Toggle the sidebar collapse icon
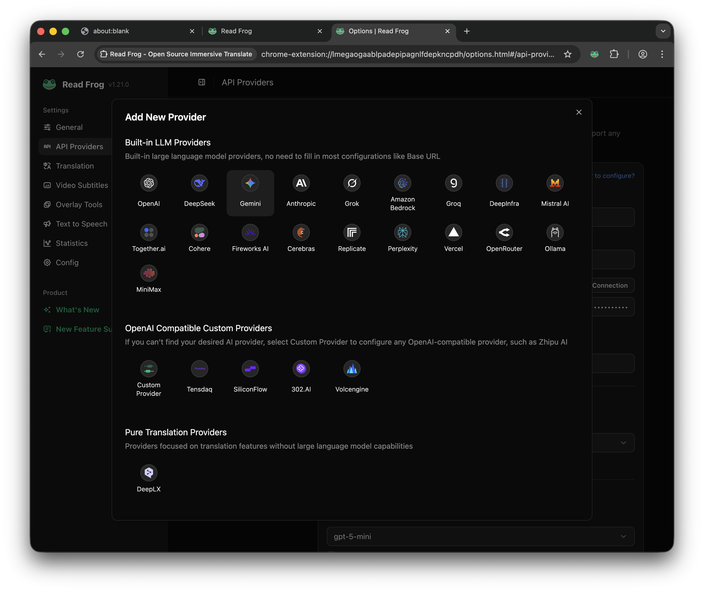The height and width of the screenshot is (592, 704). tap(202, 83)
